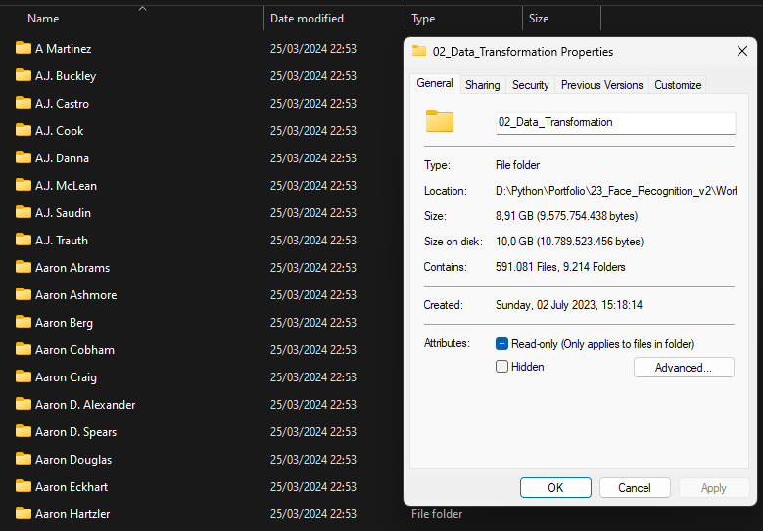Click the date modified of Aaron Eckhart
The image size is (763, 531).
(x=312, y=486)
